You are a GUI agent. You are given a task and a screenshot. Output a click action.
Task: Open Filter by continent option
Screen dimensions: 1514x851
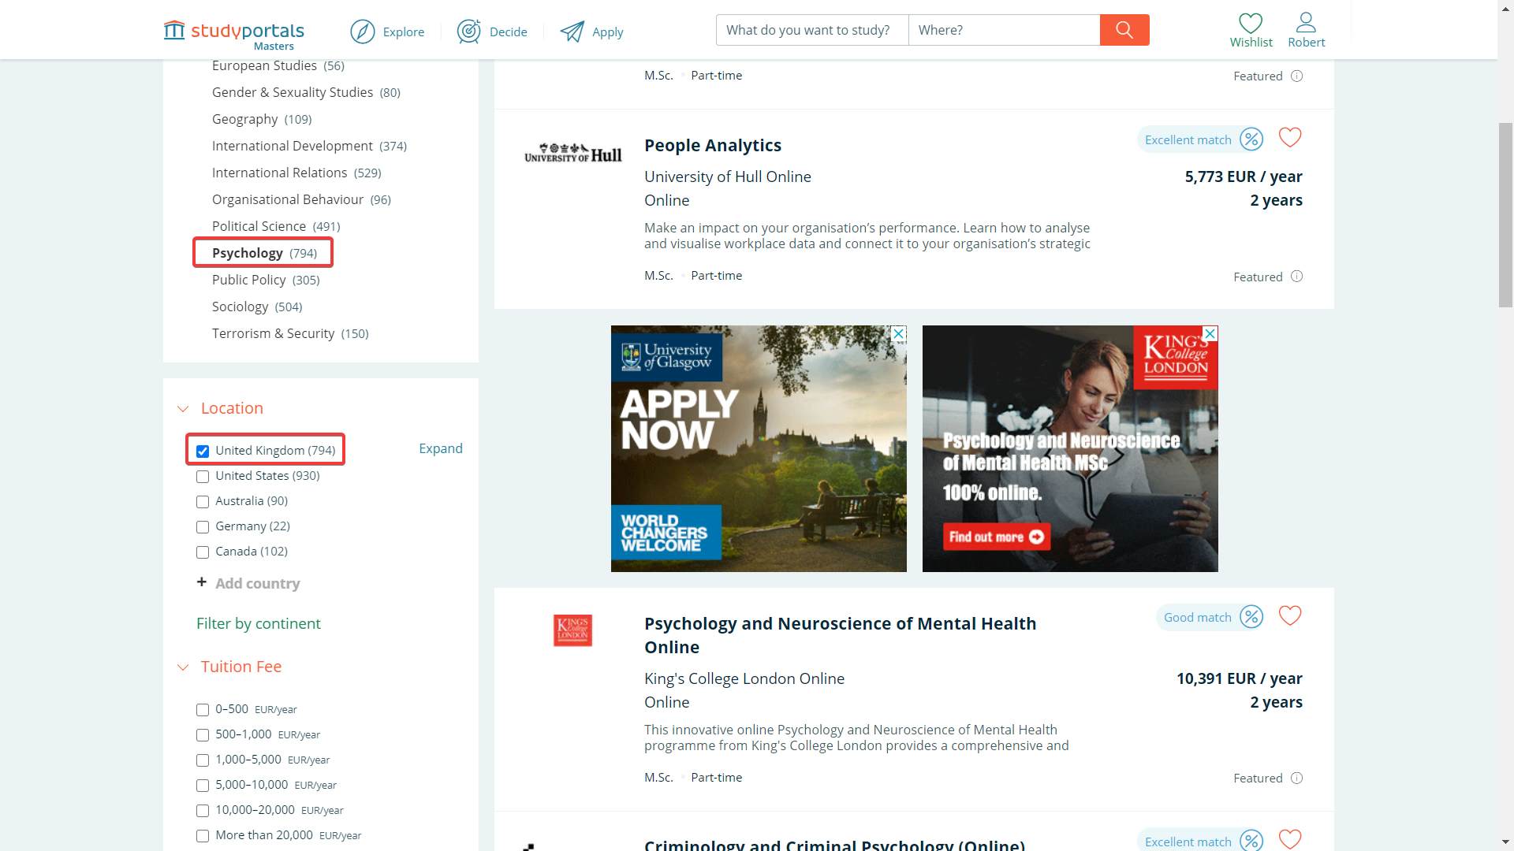tap(259, 623)
